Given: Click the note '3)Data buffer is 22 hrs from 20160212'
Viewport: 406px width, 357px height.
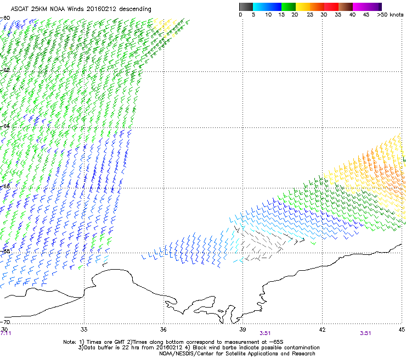Looking at the screenshot, I should (130, 348).
